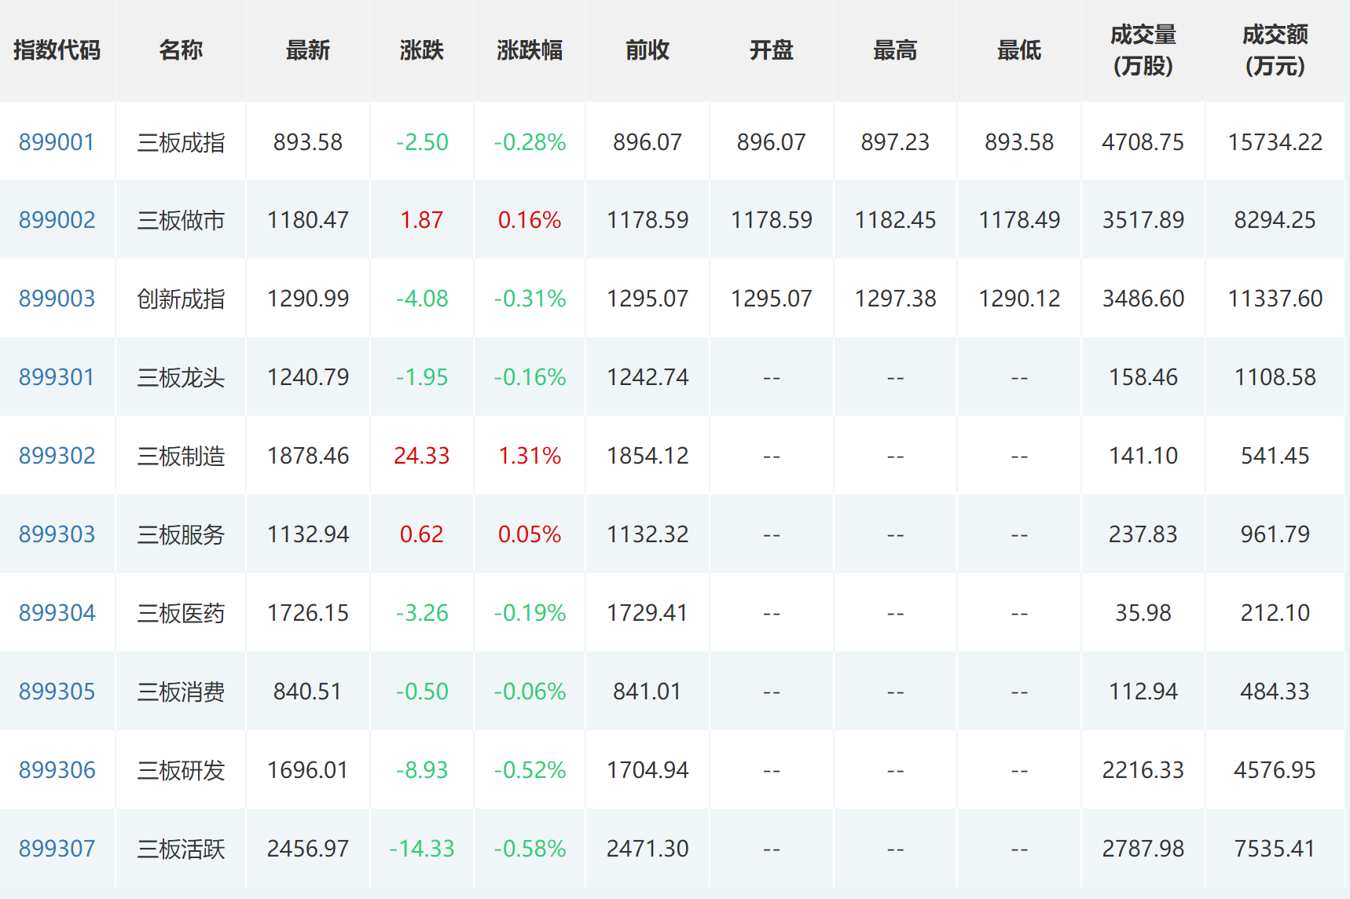Screen dimensions: 1350x899
Task: Click previous close value 2471.30
Action: click(647, 849)
